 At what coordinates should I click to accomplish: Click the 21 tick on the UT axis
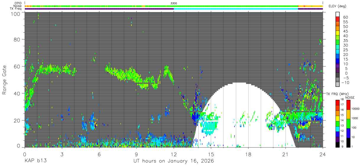(x=286, y=154)
